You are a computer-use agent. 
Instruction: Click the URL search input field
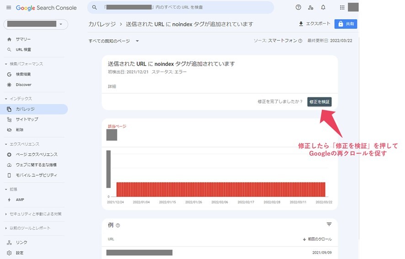point(183,7)
